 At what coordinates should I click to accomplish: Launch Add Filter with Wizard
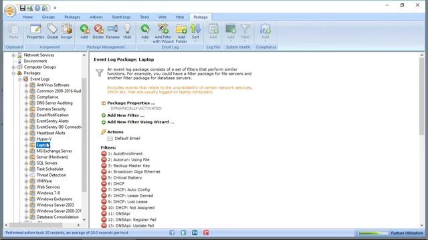[163, 33]
